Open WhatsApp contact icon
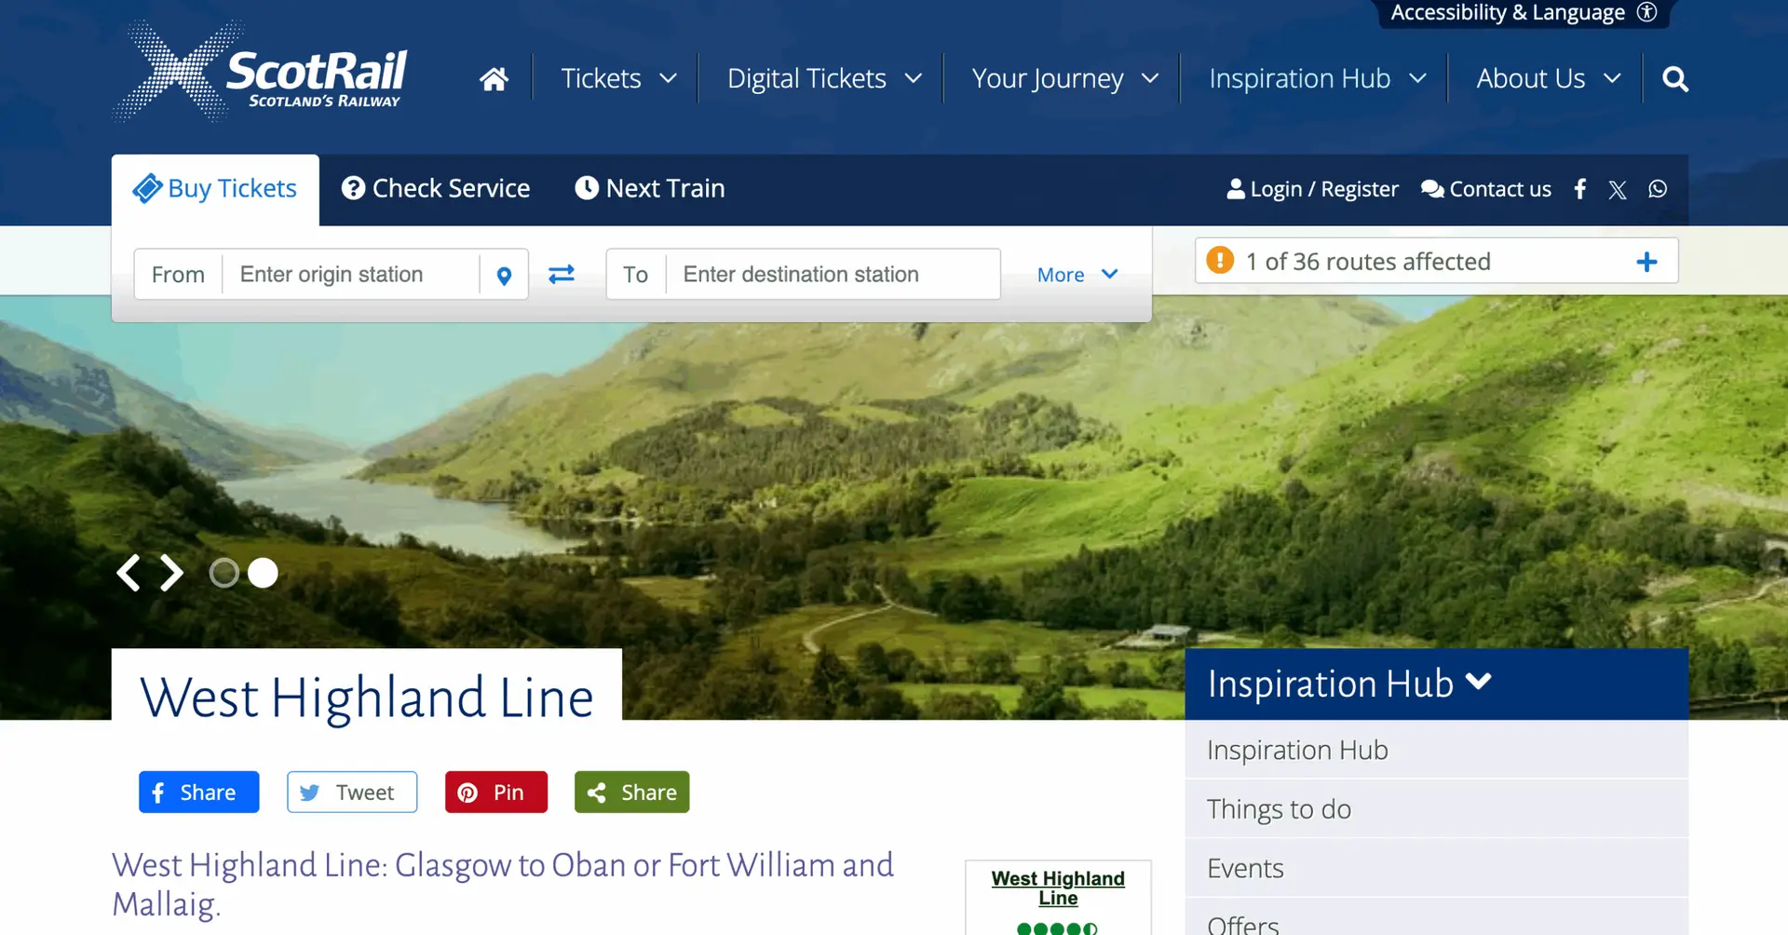Image resolution: width=1788 pixels, height=935 pixels. point(1658,189)
